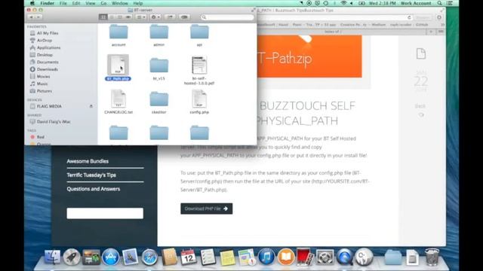Open the File menu
483x271 pixels.
[x=63, y=3]
